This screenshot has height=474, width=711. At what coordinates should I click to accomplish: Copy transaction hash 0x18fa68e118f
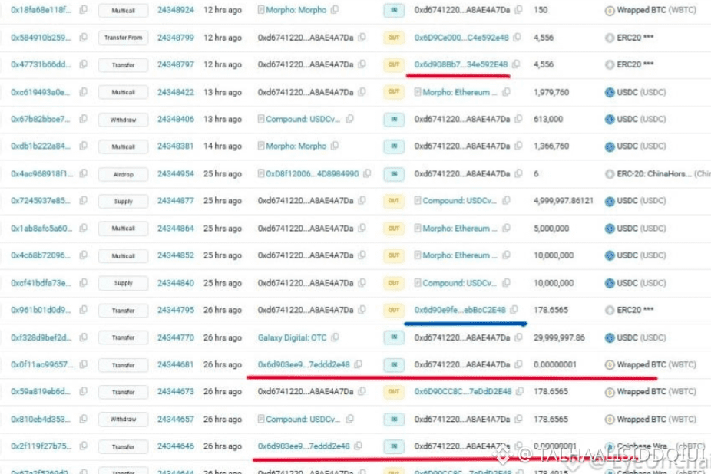click(84, 9)
